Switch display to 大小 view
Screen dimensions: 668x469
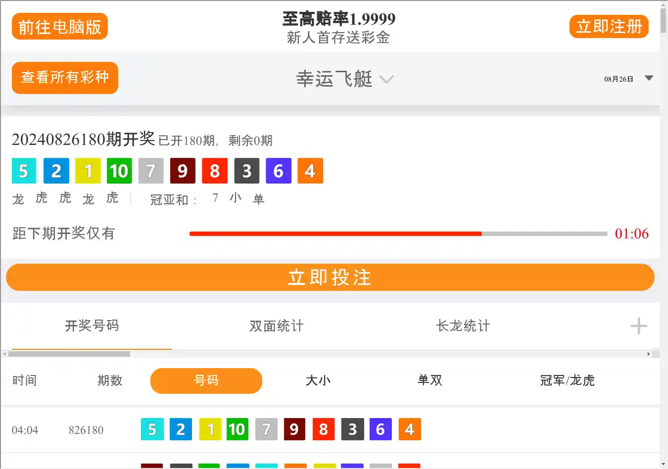pos(318,381)
